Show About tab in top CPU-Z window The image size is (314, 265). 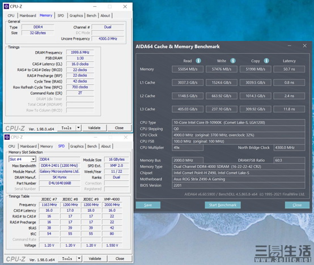coord(105,16)
